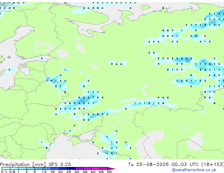The image size is (224, 173).
Task: Click the '0.5' legend scale label
Action: pos(12,172)
